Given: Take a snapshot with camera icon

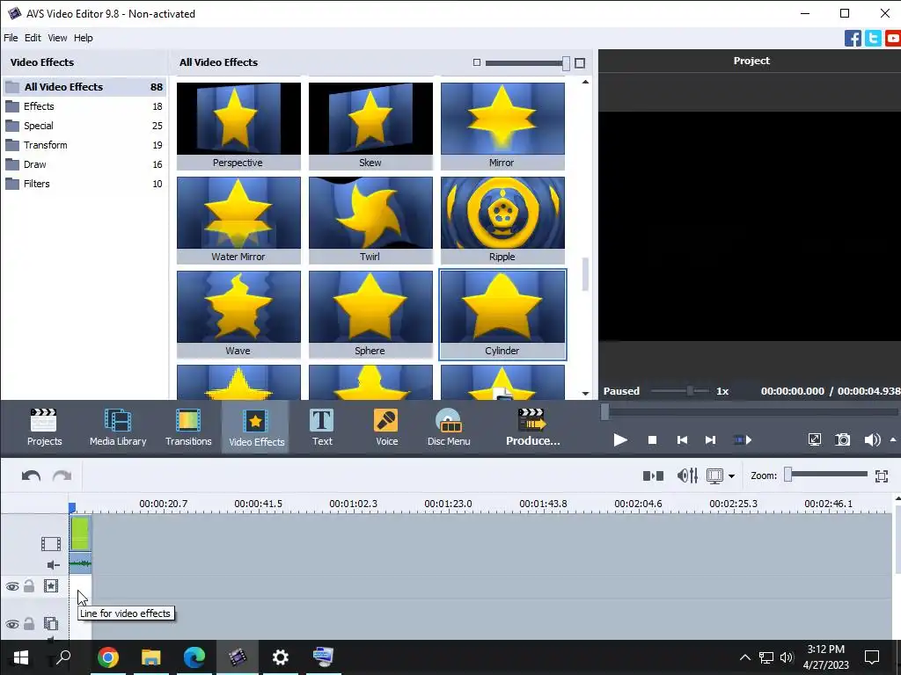Looking at the screenshot, I should (x=842, y=440).
